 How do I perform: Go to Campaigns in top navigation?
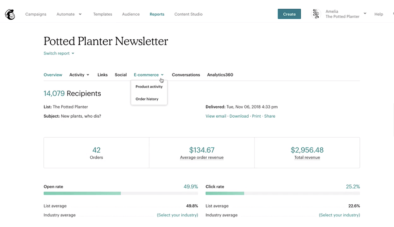pyautogui.click(x=36, y=14)
